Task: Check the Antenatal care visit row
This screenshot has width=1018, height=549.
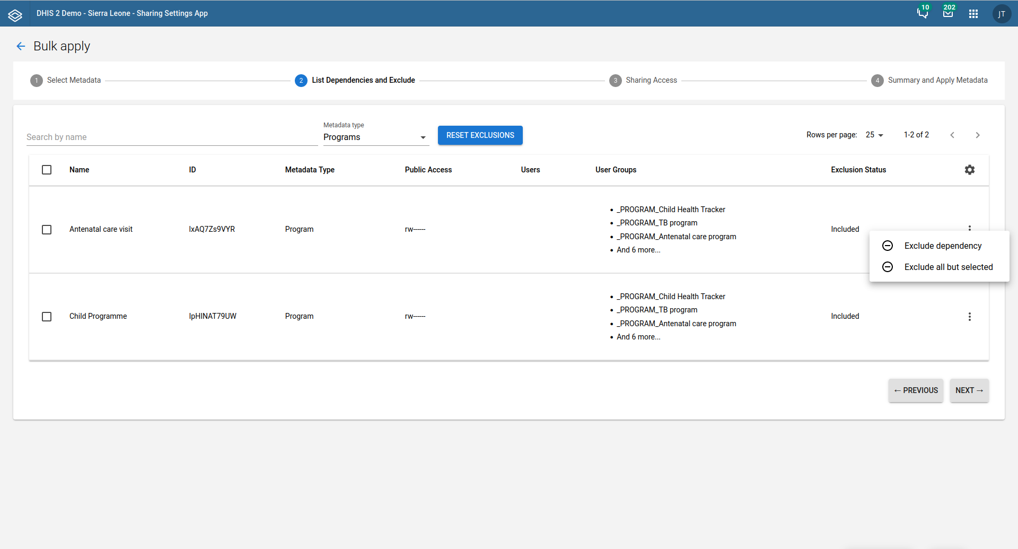Action: pos(47,230)
